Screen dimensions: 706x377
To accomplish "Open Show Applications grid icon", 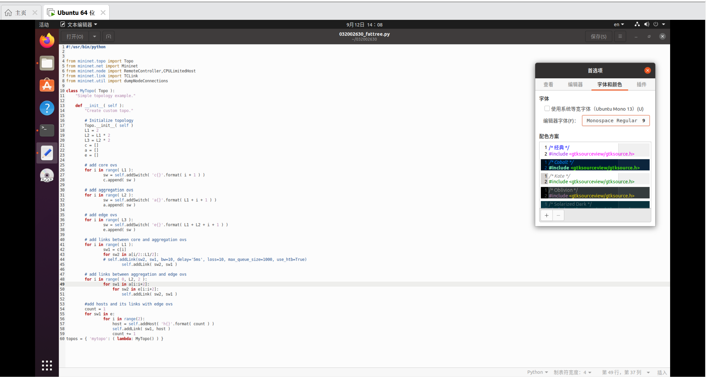I will (x=47, y=365).
